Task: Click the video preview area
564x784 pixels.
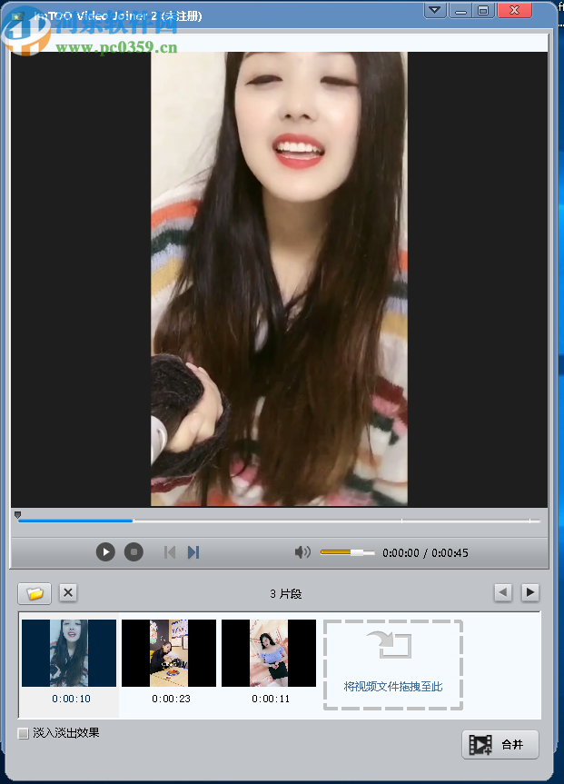Action: (279, 279)
